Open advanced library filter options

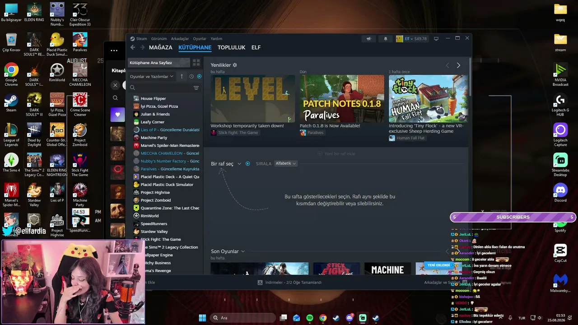pos(196,88)
